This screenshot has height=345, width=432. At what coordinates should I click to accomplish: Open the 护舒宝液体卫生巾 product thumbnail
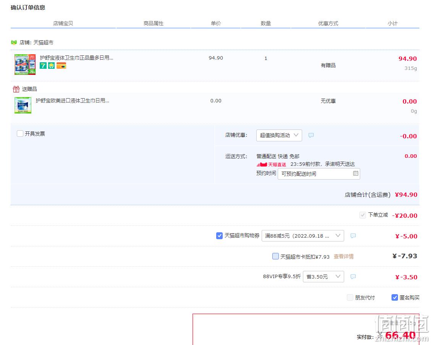coord(25,64)
